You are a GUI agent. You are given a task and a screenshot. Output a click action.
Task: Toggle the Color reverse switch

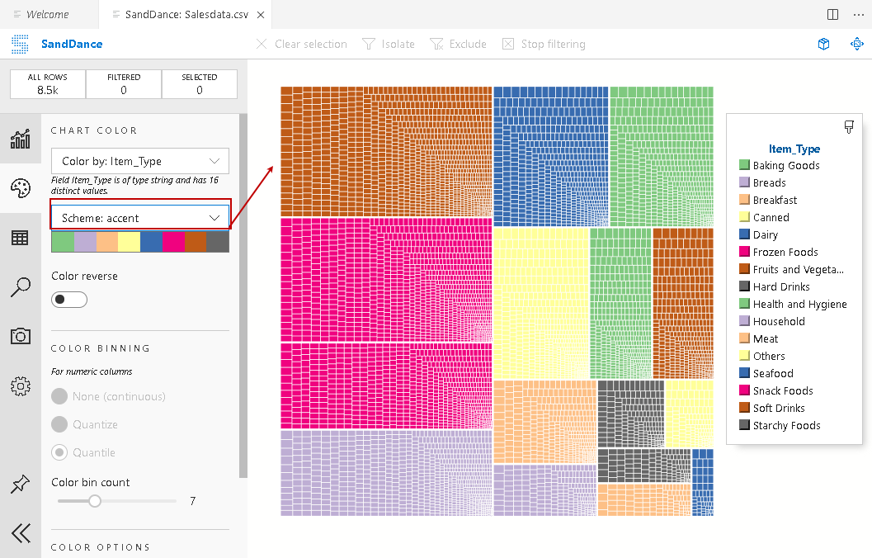69,299
